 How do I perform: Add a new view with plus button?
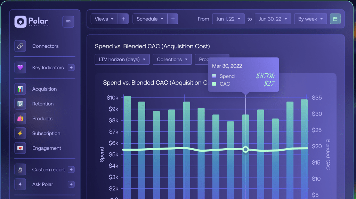[123, 19]
